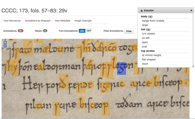This screenshot has height=119, width=195.
Task: Click the green 2 hands badge
Action: coord(45,31)
